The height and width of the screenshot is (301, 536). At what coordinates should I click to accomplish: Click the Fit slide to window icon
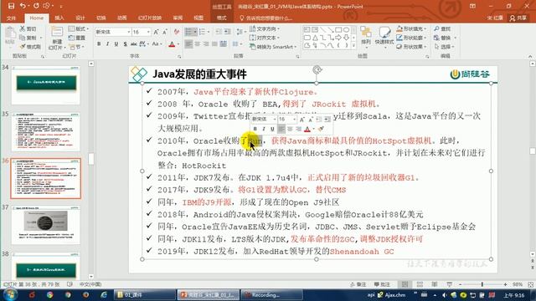click(530, 284)
